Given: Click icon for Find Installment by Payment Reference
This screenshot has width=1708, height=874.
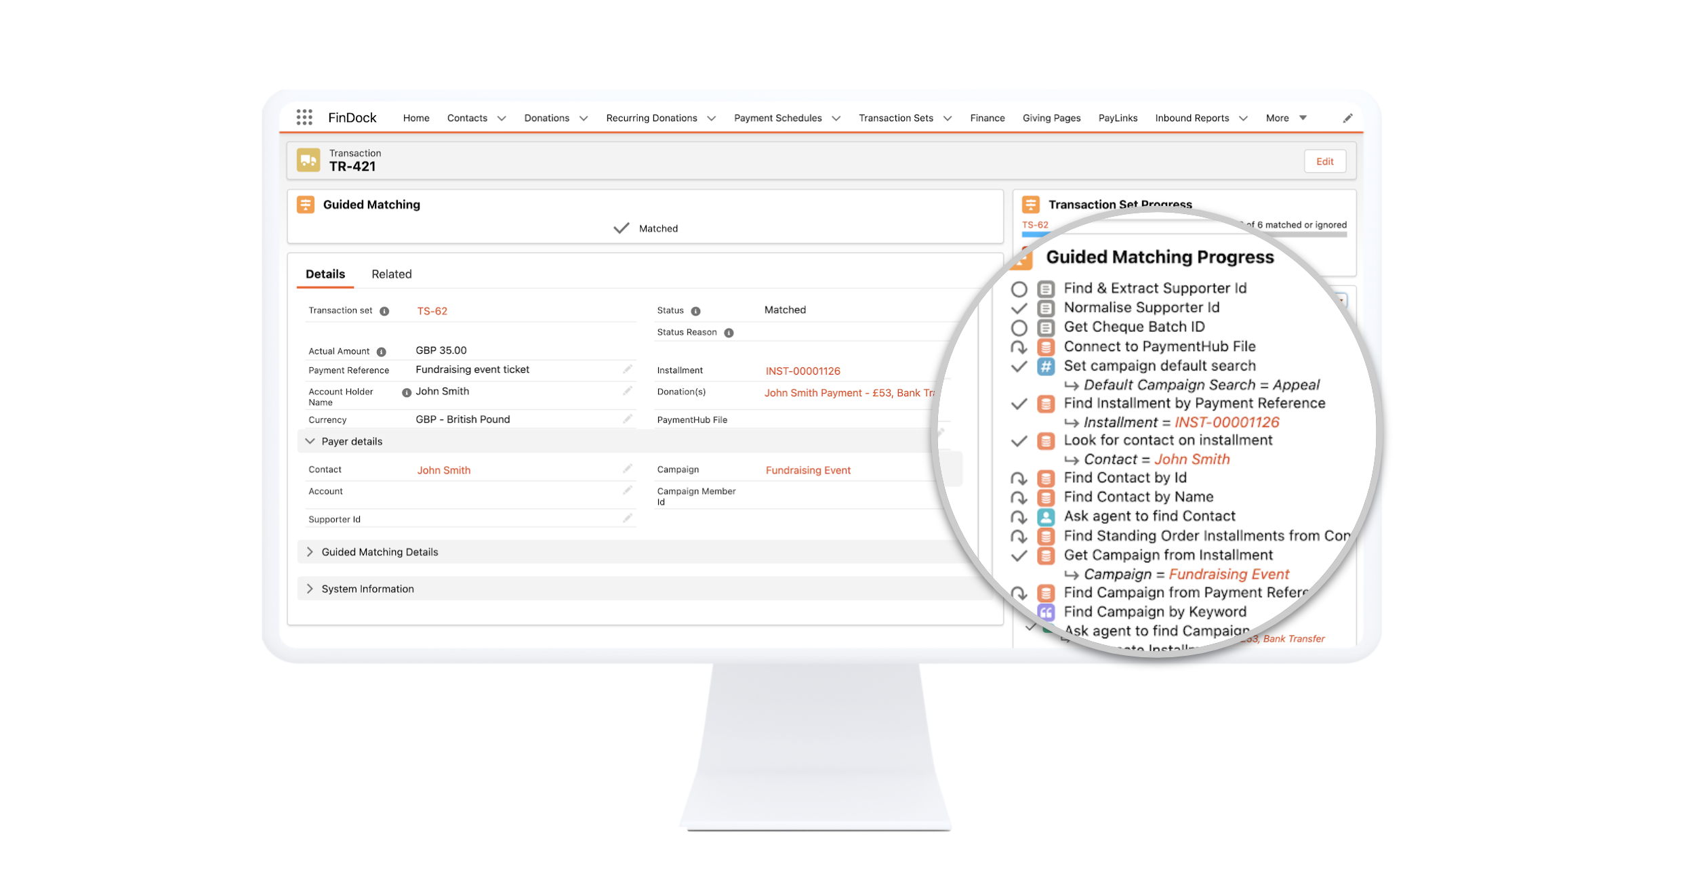Looking at the screenshot, I should 1046,404.
